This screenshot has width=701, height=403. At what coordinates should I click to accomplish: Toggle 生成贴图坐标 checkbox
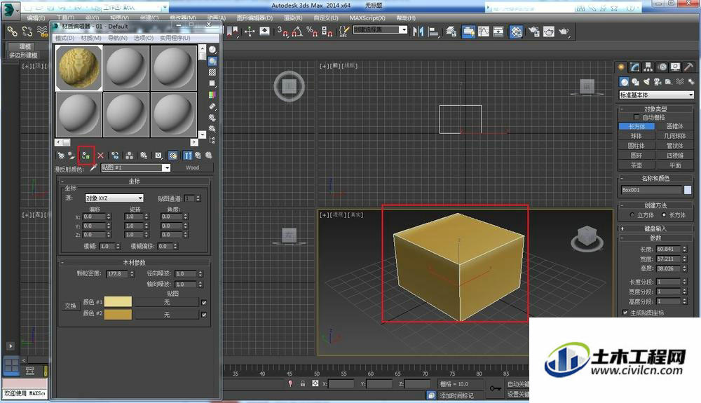click(x=625, y=313)
